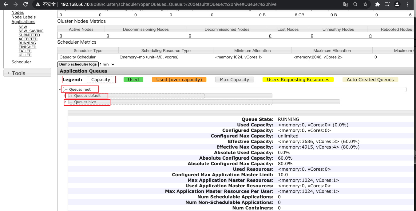Click the Capacity legend swatch

coord(101,80)
